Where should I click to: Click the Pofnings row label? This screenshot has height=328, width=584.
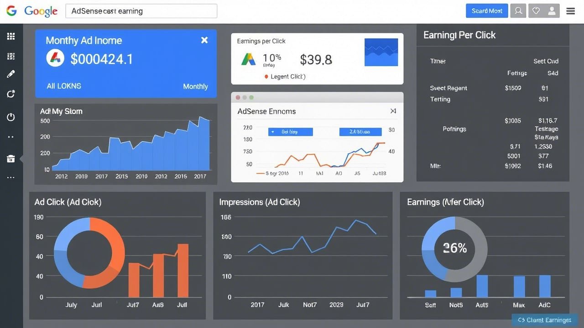(x=454, y=129)
